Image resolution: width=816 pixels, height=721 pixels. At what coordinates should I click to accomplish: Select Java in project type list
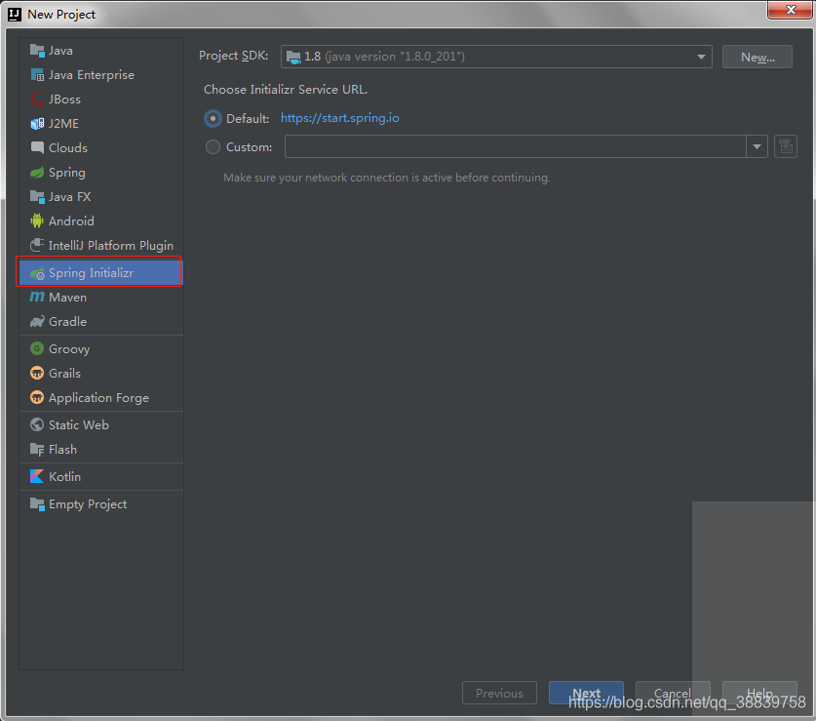60,51
